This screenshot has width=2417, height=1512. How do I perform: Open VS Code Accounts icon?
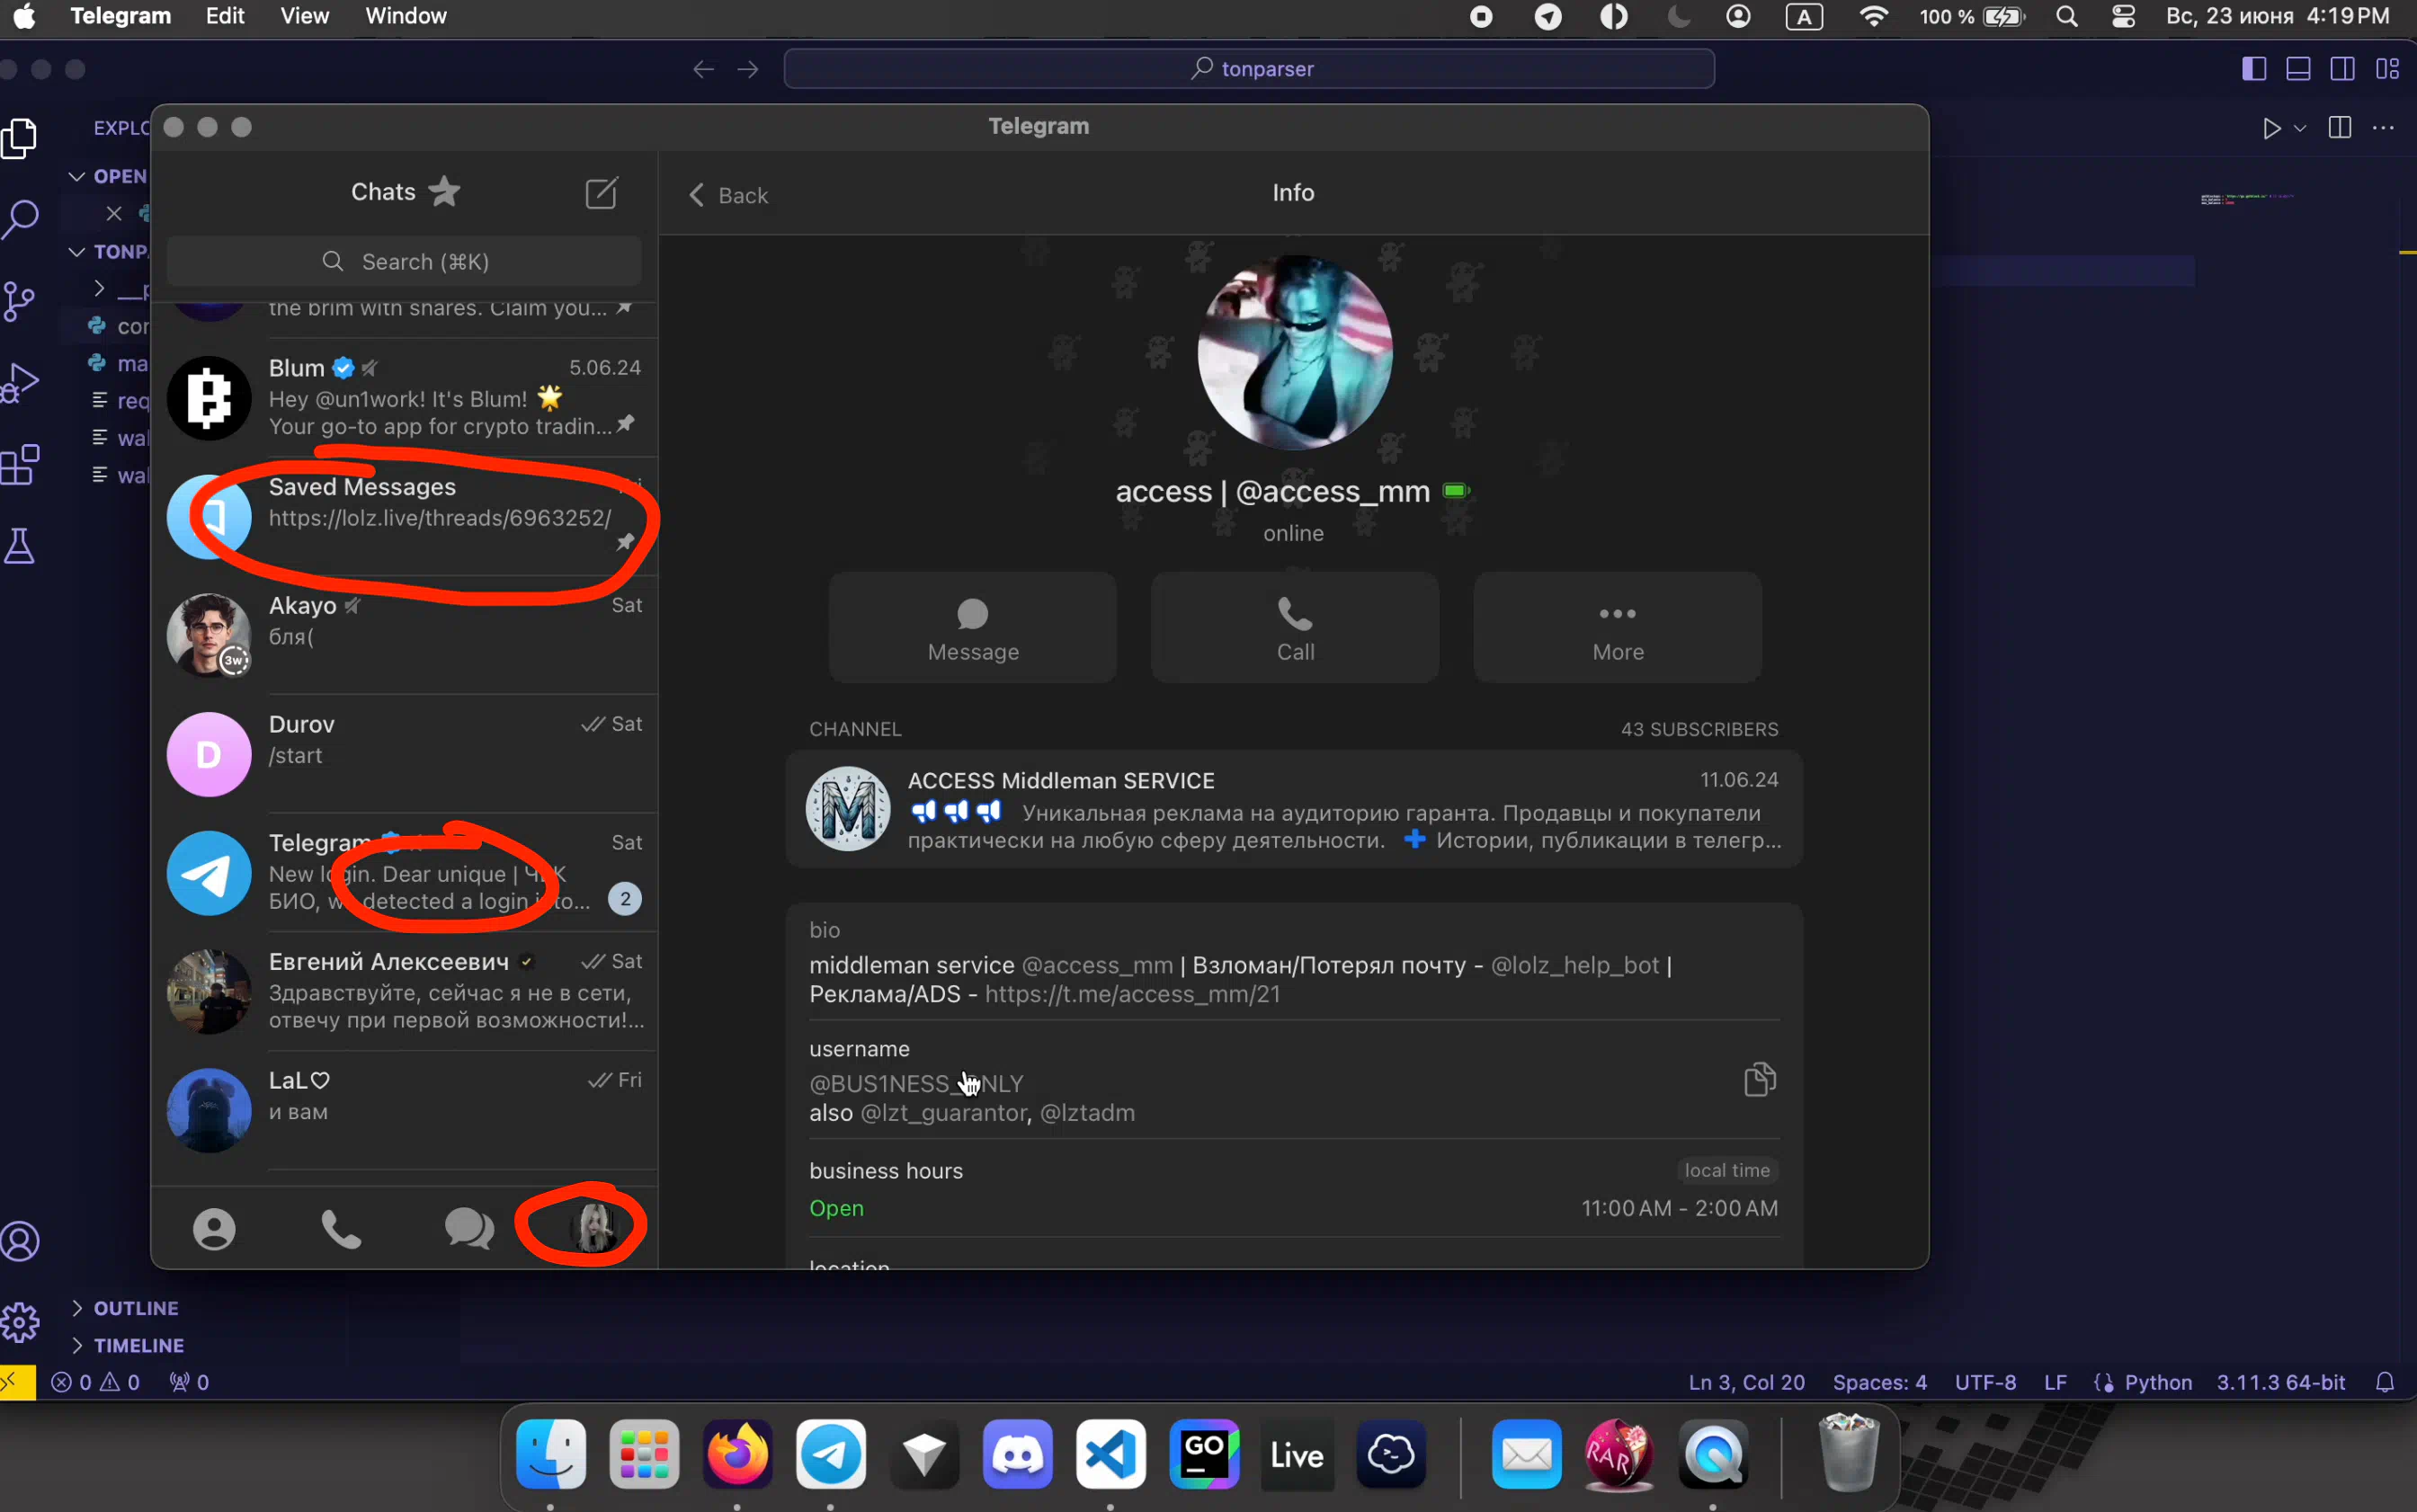(x=20, y=1241)
